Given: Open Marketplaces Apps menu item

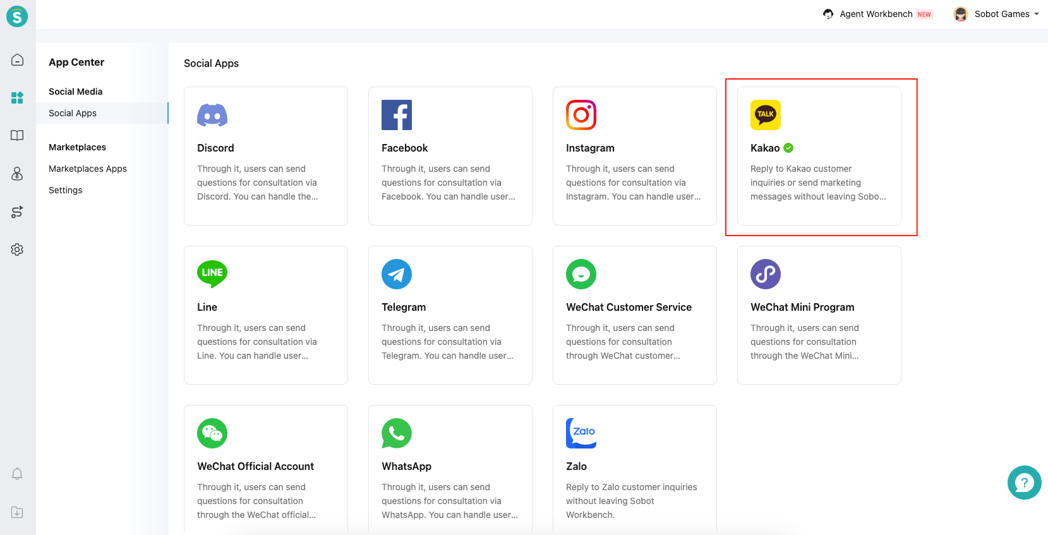Looking at the screenshot, I should (x=88, y=169).
